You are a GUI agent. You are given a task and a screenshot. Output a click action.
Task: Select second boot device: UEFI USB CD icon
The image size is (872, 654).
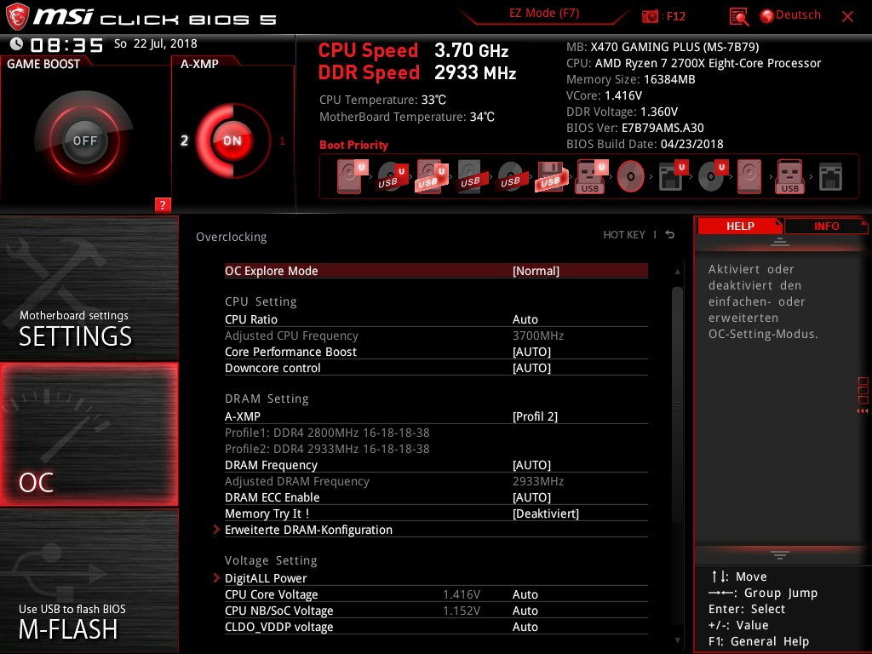(392, 177)
